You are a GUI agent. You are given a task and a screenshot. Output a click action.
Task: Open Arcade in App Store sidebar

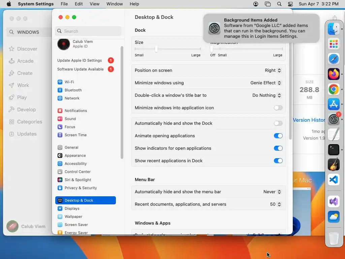pos(21,61)
